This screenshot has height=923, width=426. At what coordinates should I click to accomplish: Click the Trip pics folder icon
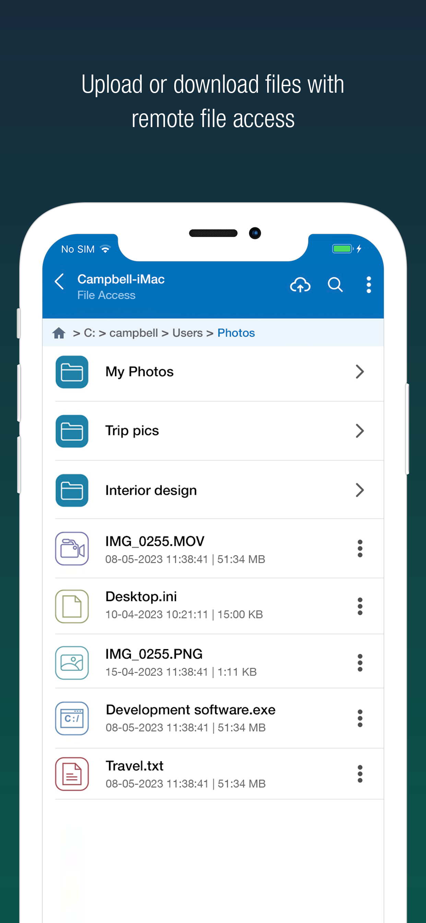72,431
